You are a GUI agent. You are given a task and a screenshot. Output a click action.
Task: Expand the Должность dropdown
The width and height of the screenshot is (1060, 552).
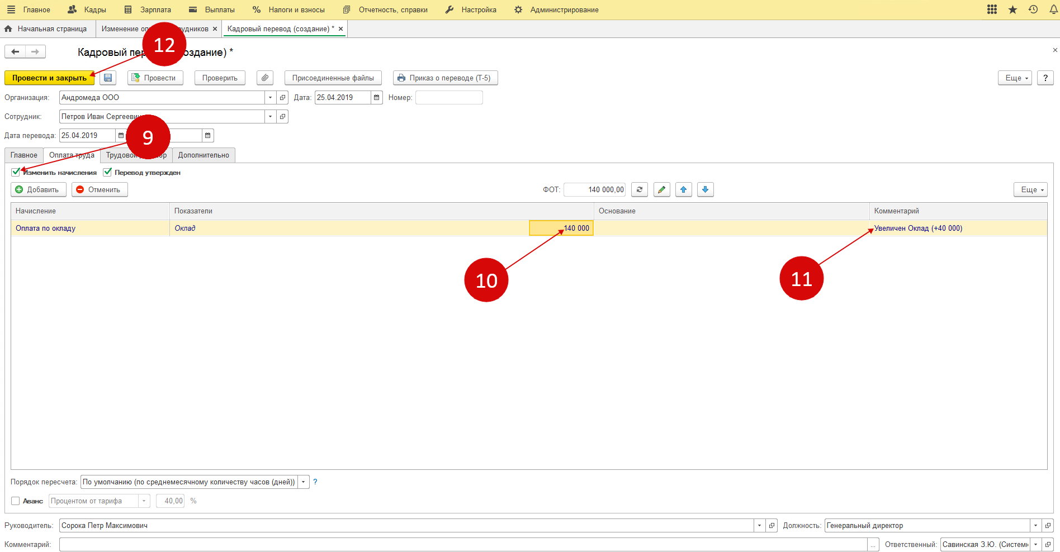[x=1036, y=525]
